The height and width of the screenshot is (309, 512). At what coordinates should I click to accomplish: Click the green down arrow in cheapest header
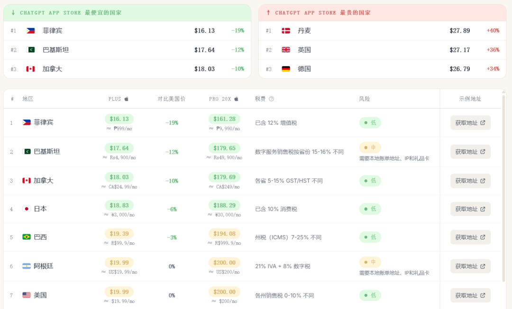pos(13,13)
